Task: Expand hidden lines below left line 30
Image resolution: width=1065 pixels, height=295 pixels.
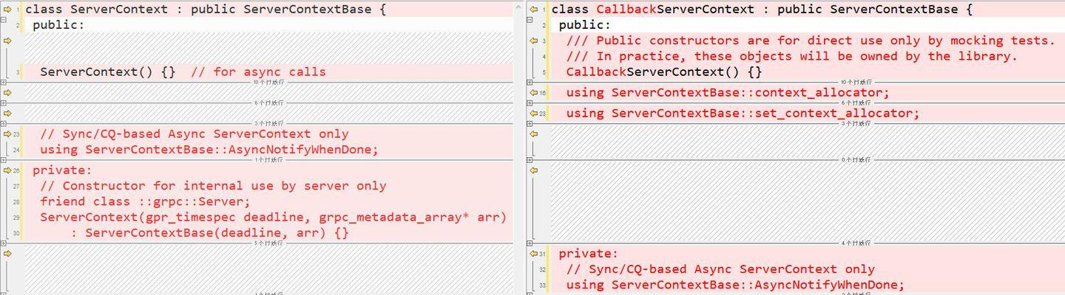Action: click(x=4, y=243)
